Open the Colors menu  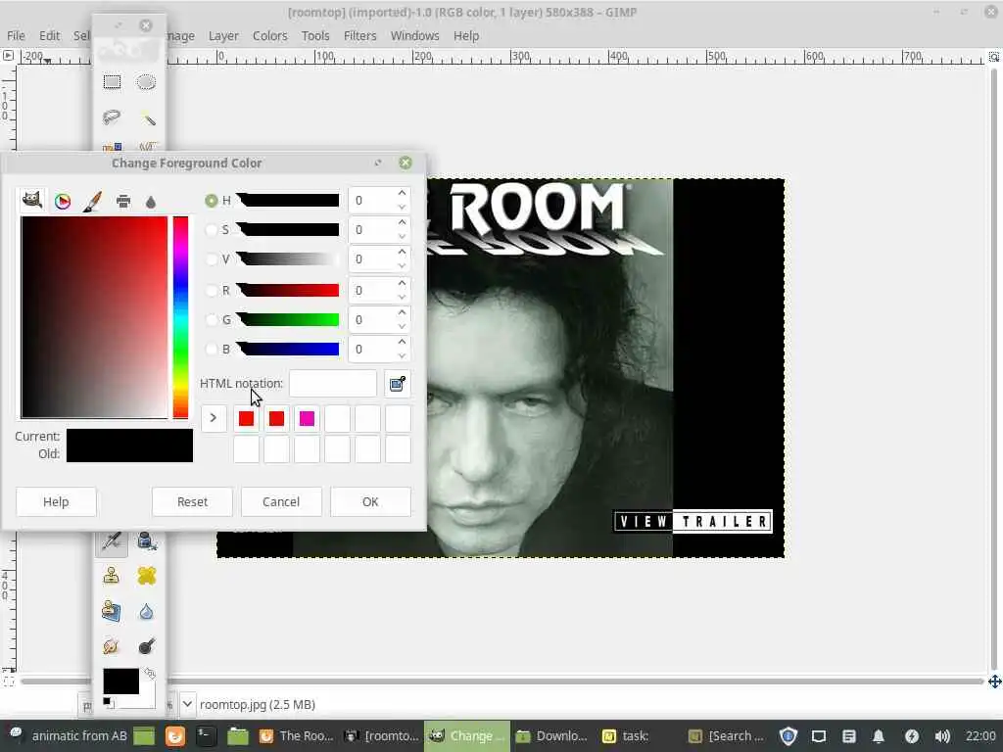click(270, 36)
